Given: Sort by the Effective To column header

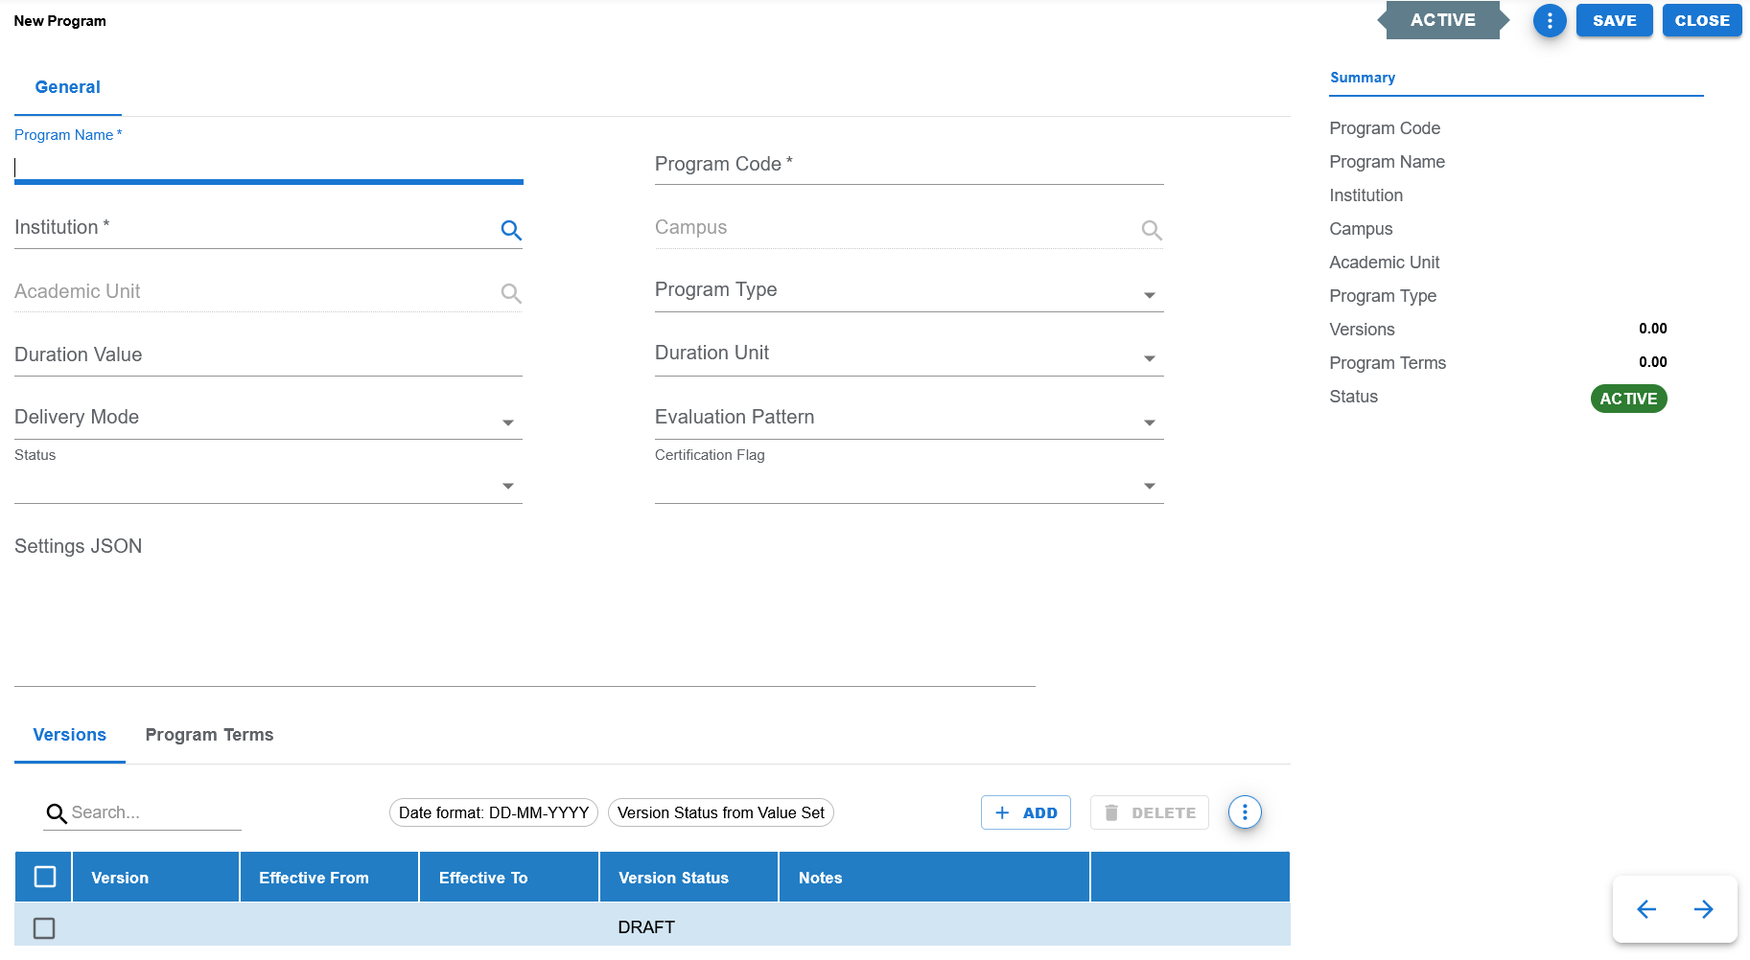Looking at the screenshot, I should pos(509,877).
